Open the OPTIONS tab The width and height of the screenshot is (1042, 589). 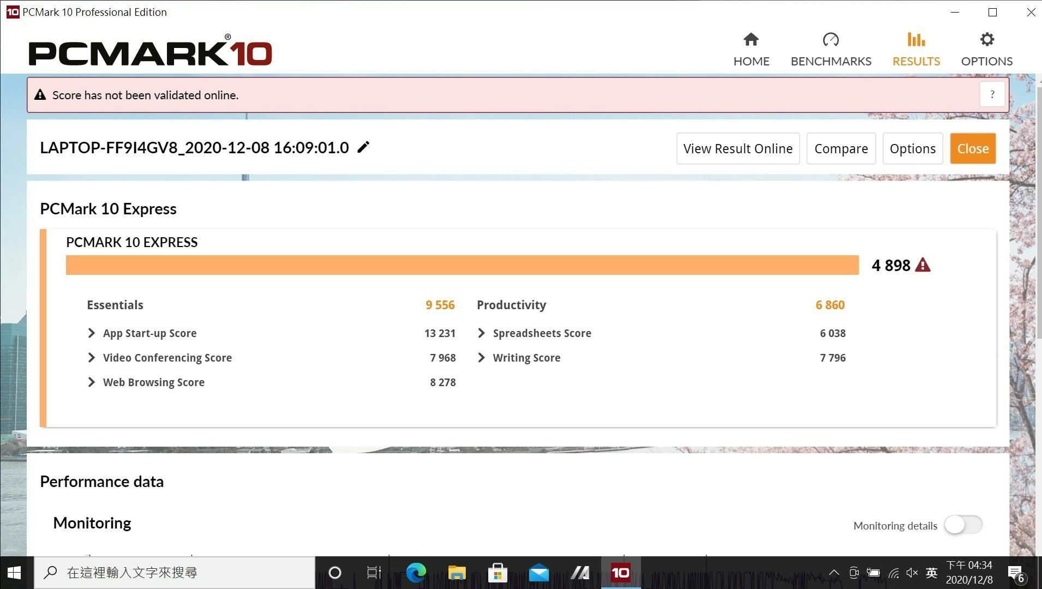(987, 50)
